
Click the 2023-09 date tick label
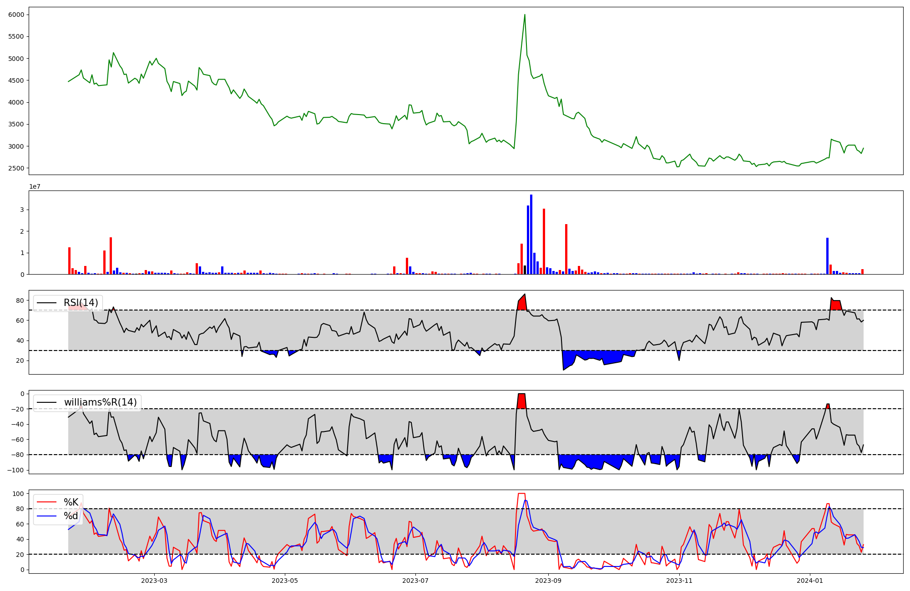tap(548, 581)
